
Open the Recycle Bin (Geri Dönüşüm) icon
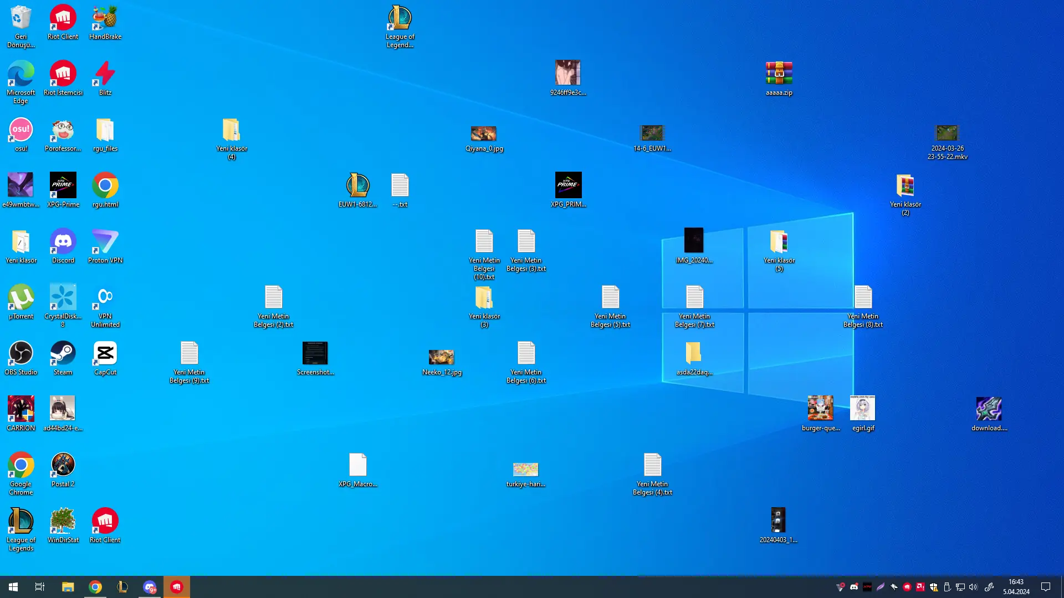click(x=21, y=26)
